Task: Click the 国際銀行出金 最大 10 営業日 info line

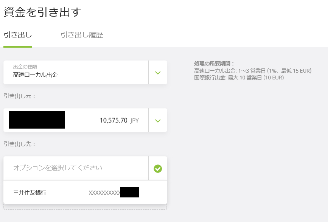Action: click(239, 78)
